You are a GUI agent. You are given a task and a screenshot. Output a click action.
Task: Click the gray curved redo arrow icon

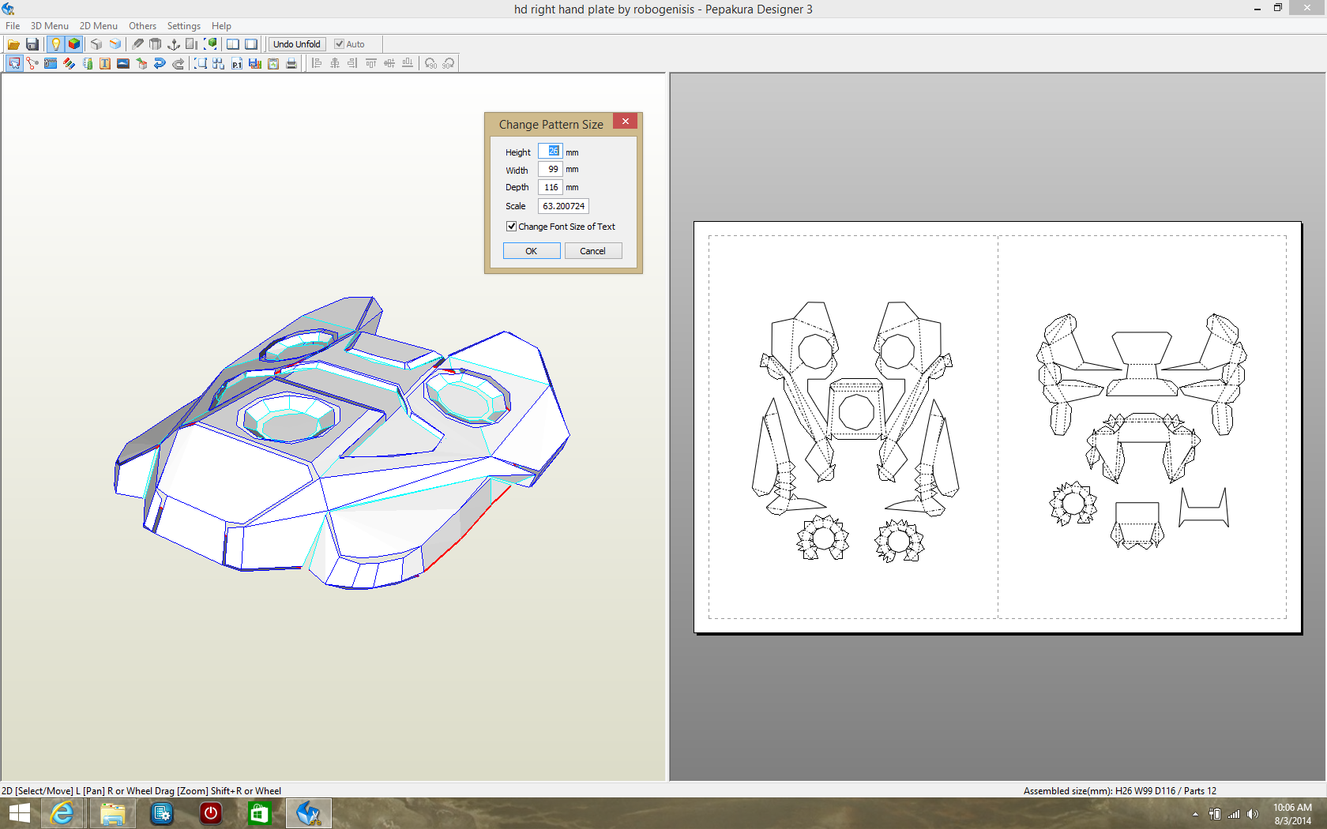178,63
